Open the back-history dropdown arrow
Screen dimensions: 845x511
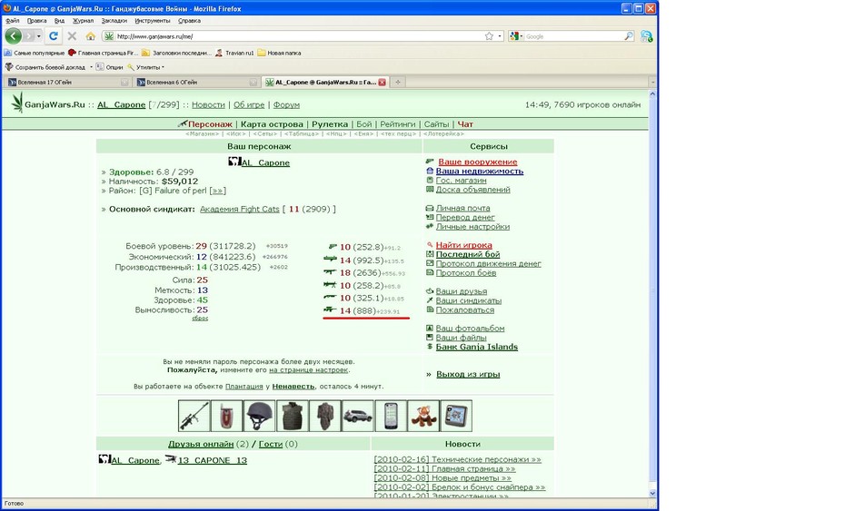(39, 36)
